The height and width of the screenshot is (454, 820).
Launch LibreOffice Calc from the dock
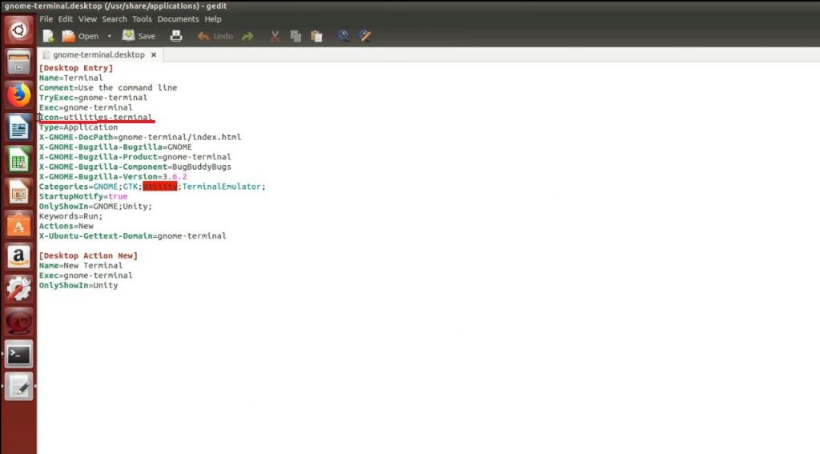coord(19,160)
